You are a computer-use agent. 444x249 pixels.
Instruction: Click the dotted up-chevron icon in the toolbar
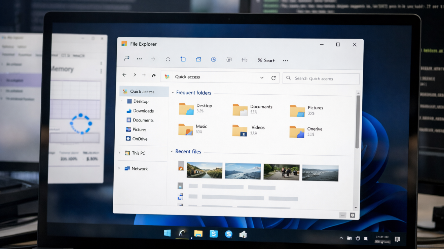click(168, 59)
